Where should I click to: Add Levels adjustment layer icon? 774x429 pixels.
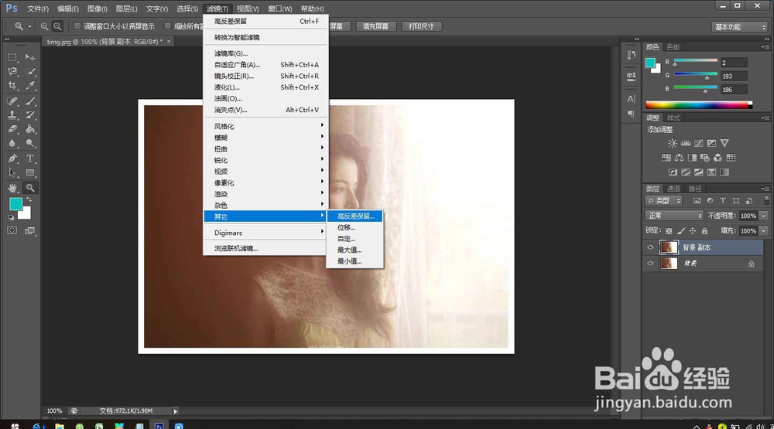coord(686,143)
